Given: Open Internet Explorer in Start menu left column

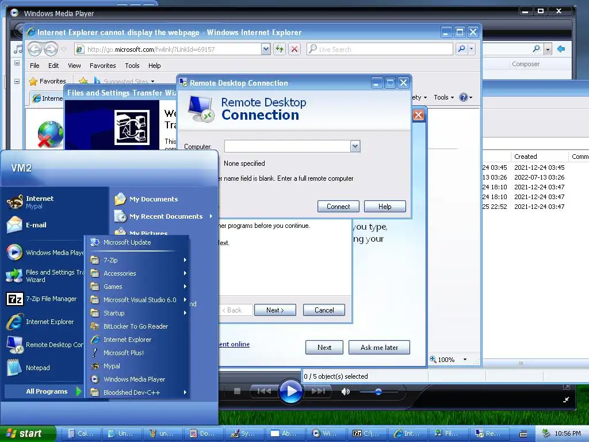Looking at the screenshot, I should (41, 322).
